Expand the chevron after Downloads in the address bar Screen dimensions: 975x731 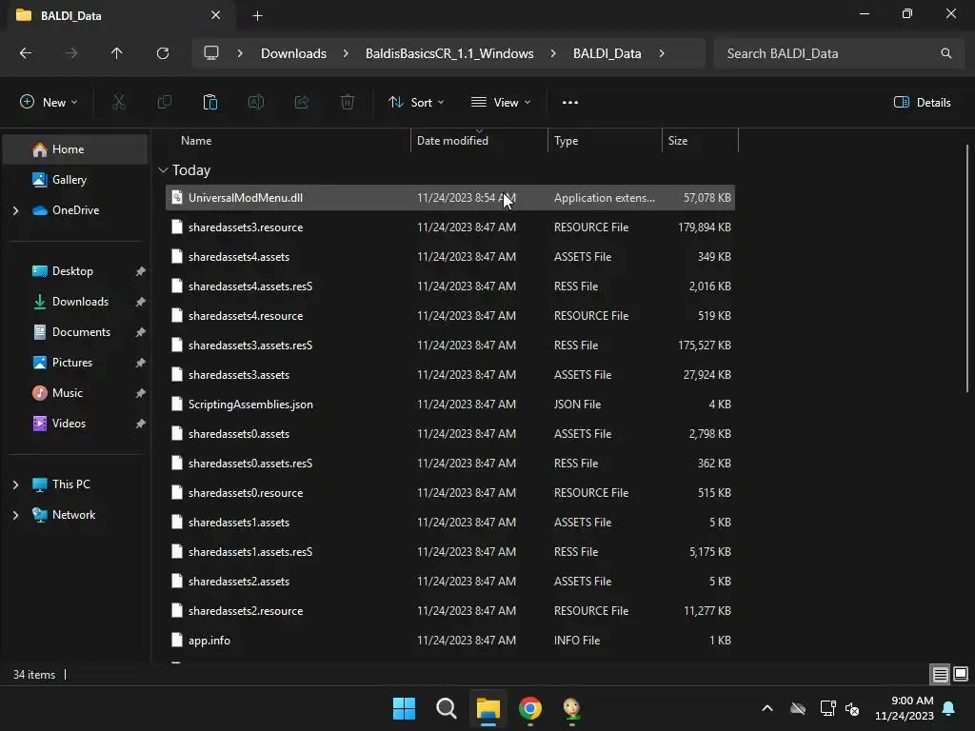[x=346, y=53]
